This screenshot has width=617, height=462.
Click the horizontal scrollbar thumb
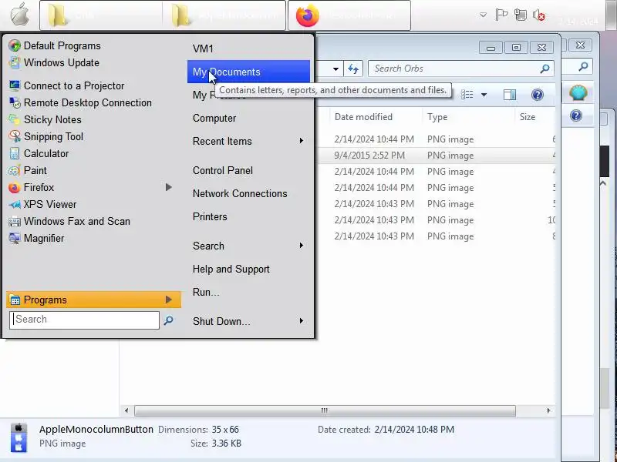click(x=325, y=411)
